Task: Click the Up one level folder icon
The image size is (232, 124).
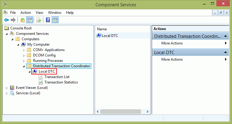Action: pos(23,20)
